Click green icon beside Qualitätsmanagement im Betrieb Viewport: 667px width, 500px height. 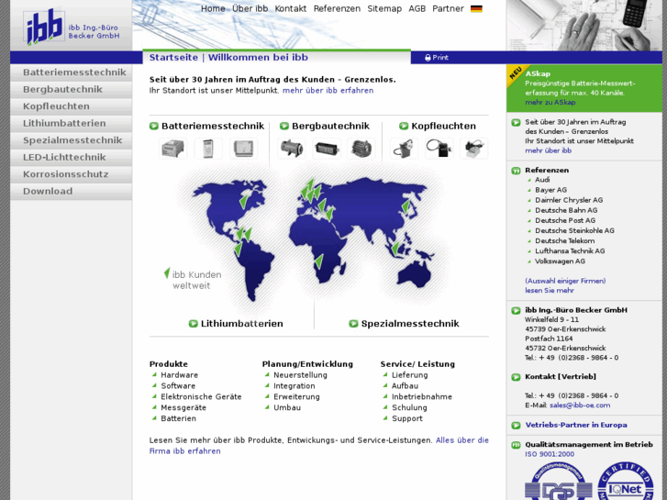click(516, 445)
